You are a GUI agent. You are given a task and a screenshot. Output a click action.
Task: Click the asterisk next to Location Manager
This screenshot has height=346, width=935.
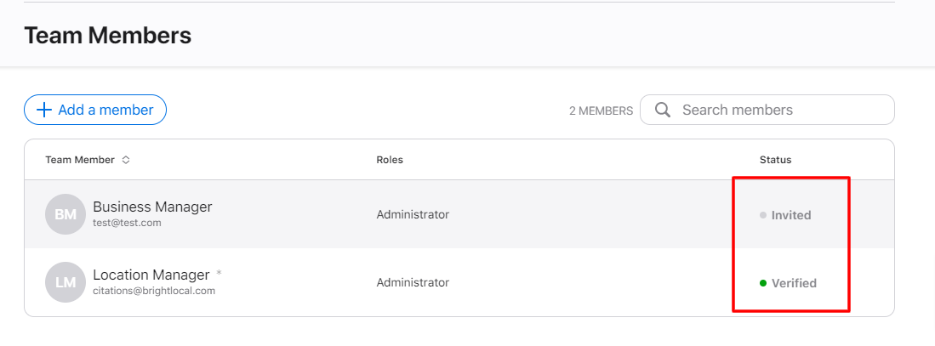coord(219,274)
